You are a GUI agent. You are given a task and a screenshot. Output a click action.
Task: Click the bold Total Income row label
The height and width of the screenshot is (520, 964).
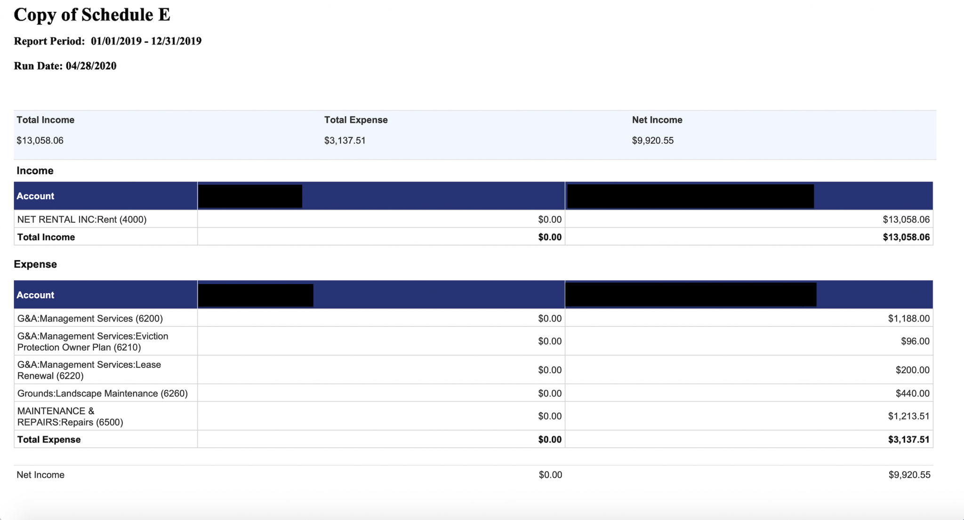click(46, 237)
